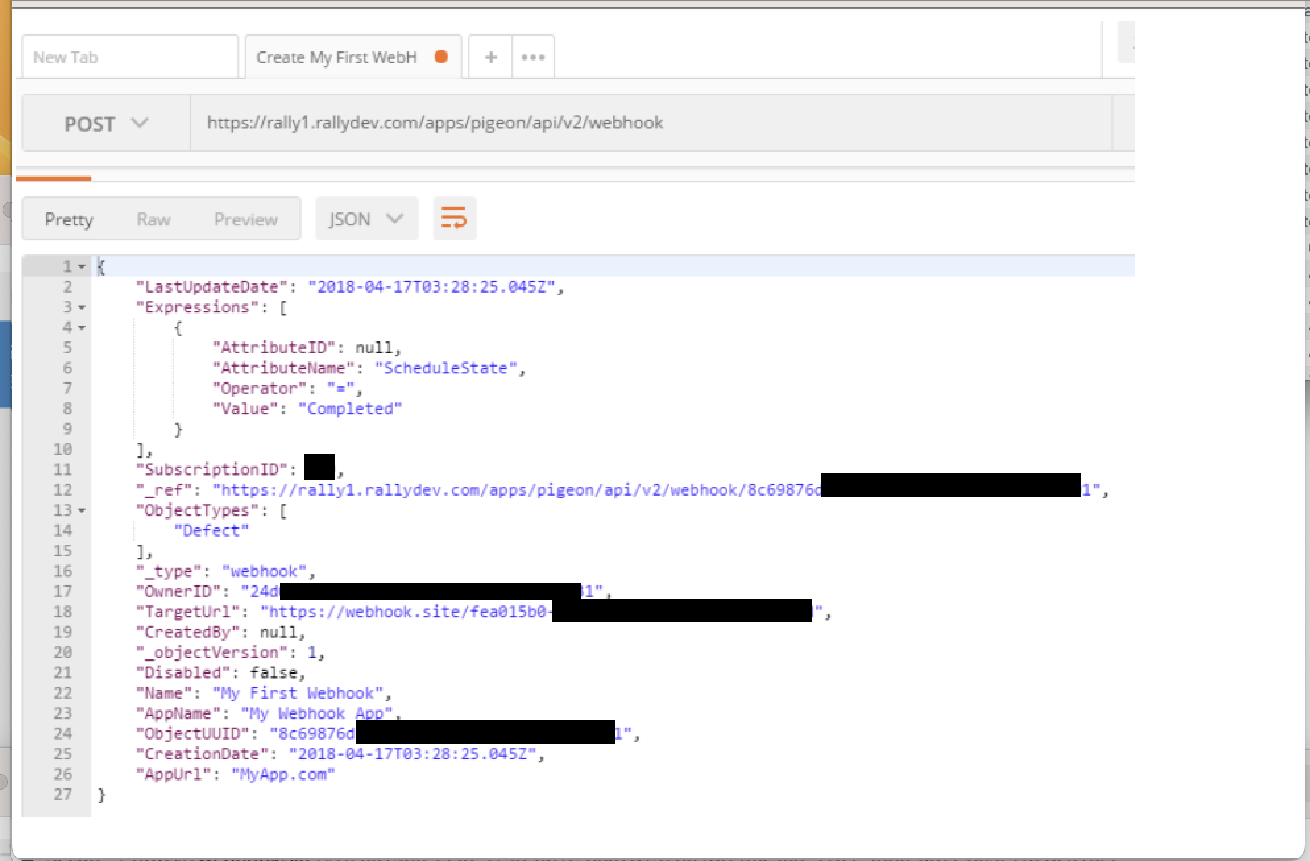Select Create My First WebH tab
The height and width of the screenshot is (861, 1310).
point(337,57)
